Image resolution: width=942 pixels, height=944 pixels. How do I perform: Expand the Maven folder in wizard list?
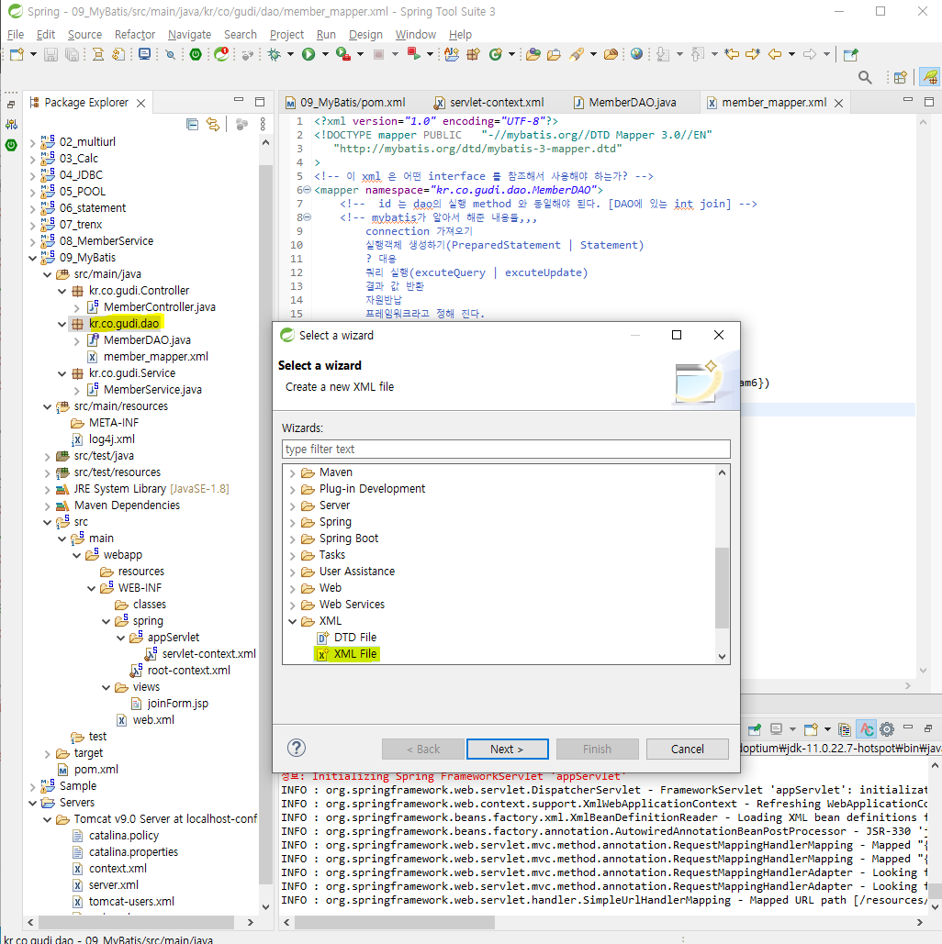coord(293,472)
